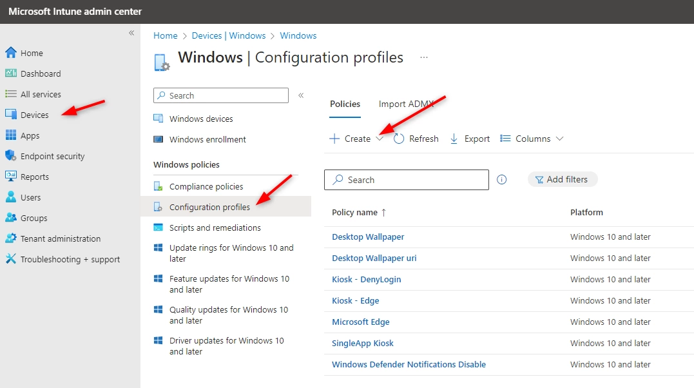
Task: Open Endpoint security shield icon
Action: tap(10, 156)
